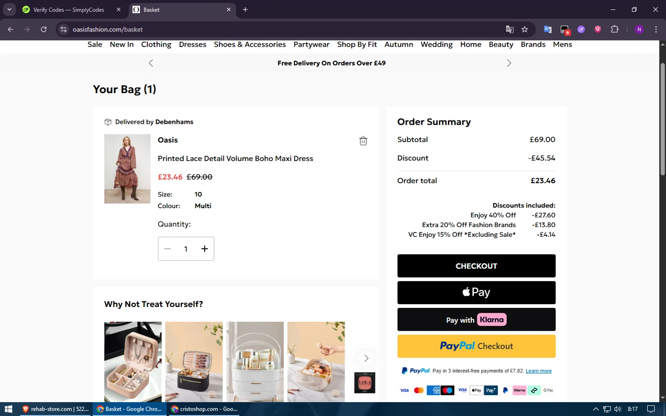Screen dimensions: 666x416
Task: Click the CHECKOUT button
Action: [x=476, y=266]
